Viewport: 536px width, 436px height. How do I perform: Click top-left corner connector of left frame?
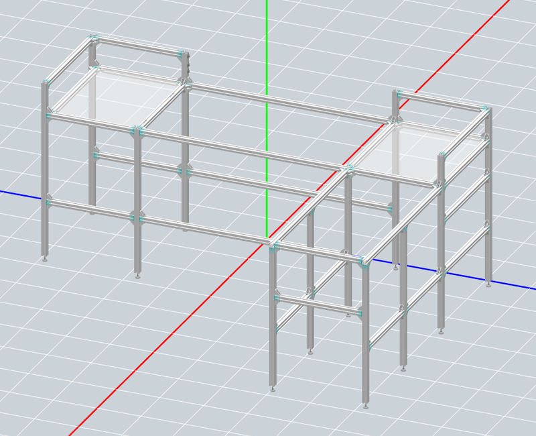point(93,39)
